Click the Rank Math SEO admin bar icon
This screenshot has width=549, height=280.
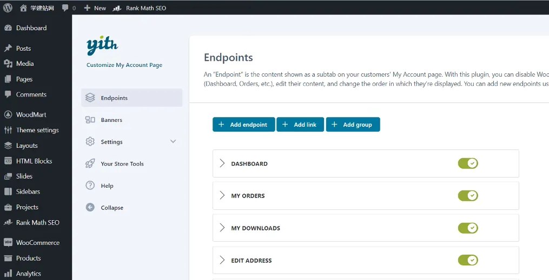[117, 8]
